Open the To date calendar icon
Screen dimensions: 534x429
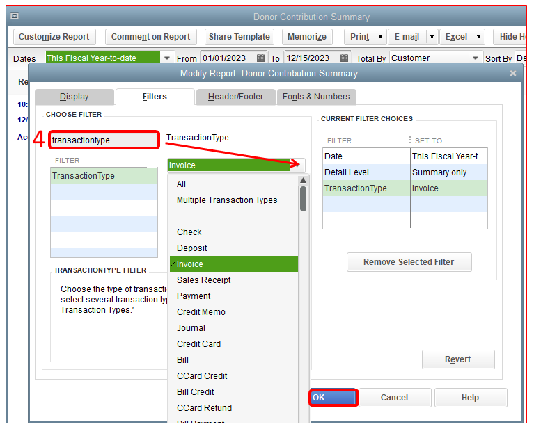pos(345,58)
